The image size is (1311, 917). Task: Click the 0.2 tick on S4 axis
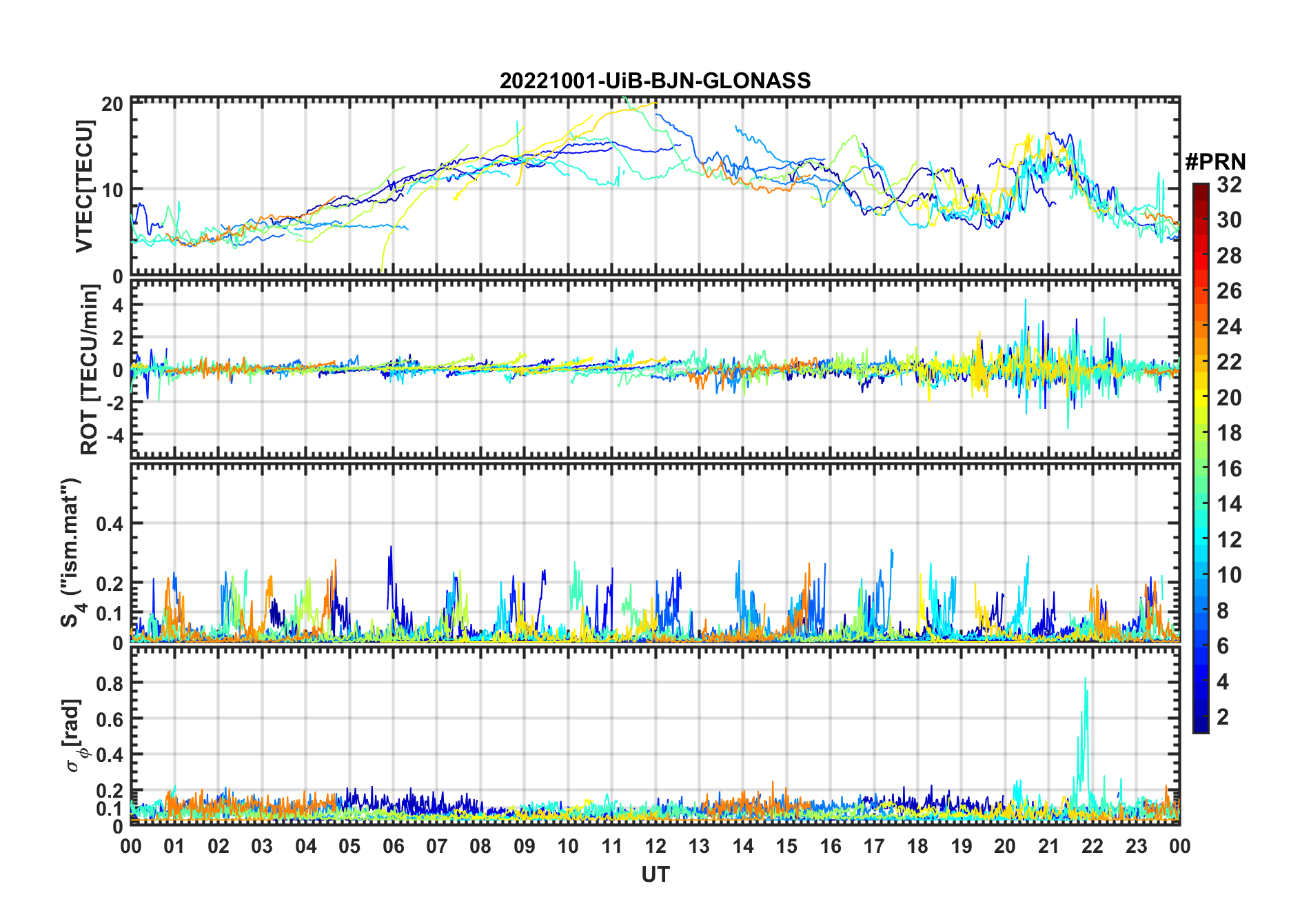click(x=110, y=583)
